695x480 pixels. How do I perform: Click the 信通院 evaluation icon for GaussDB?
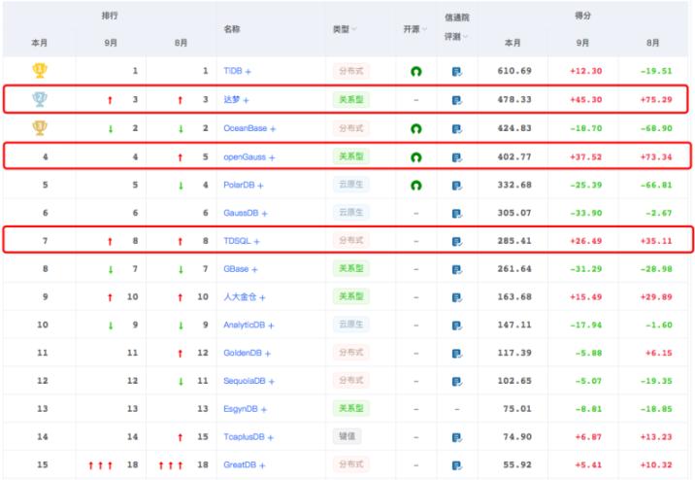[x=457, y=214]
